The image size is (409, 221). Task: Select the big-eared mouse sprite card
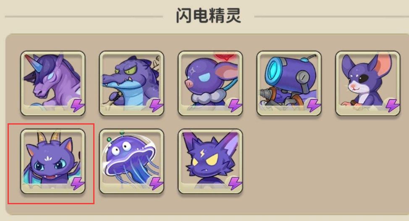368,83
